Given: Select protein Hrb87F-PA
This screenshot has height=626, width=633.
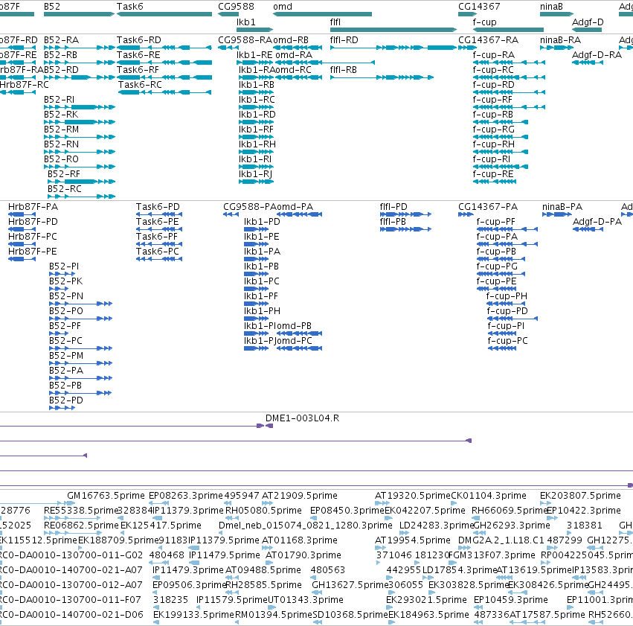Looking at the screenshot, I should [x=33, y=207].
